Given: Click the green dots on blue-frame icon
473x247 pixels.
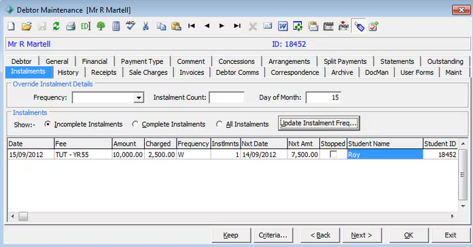Looking at the screenshot, I should click(x=298, y=27).
